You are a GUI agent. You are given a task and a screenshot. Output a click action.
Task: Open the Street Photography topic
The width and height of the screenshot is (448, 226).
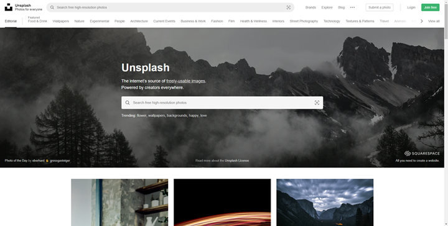[x=304, y=21]
